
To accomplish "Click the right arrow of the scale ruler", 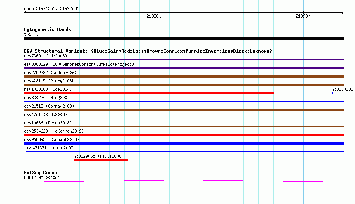I will point(342,12).
